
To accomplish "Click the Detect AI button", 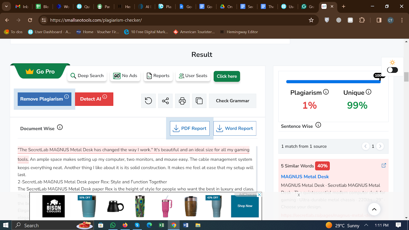I will 94,99.
